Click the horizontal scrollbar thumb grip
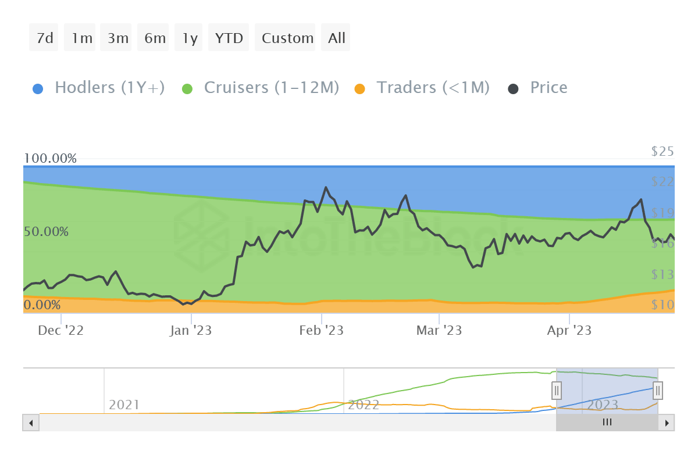The height and width of the screenshot is (465, 698). coord(607,423)
